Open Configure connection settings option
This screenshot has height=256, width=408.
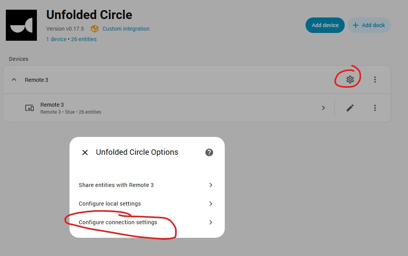[x=118, y=222]
